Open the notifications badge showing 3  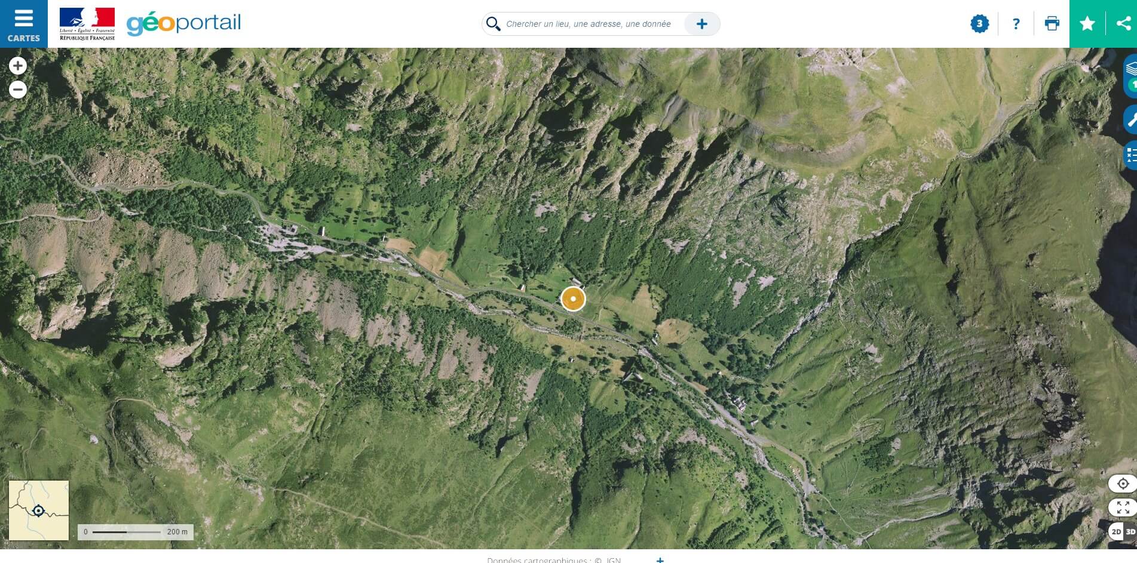pos(979,24)
